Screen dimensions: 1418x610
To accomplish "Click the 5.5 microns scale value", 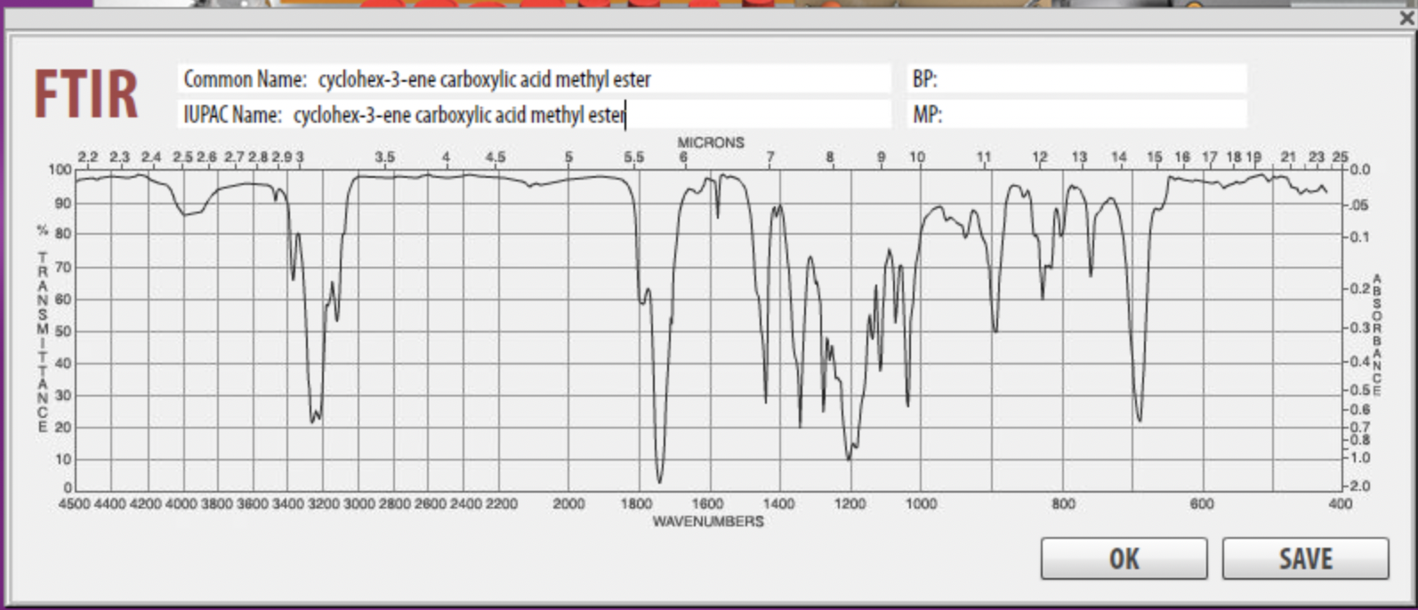I will (633, 157).
